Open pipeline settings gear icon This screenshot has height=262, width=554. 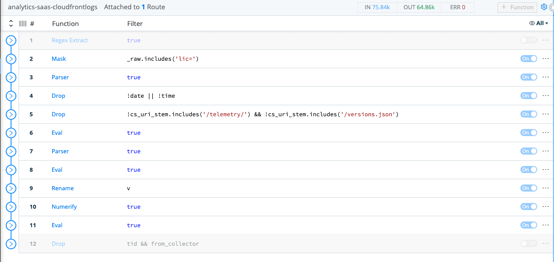544,7
